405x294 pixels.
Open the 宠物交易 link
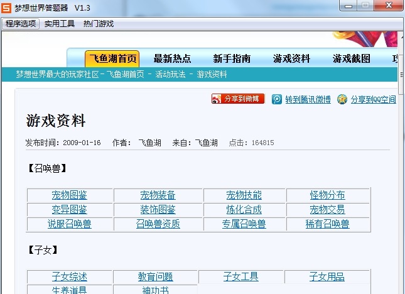click(x=328, y=210)
